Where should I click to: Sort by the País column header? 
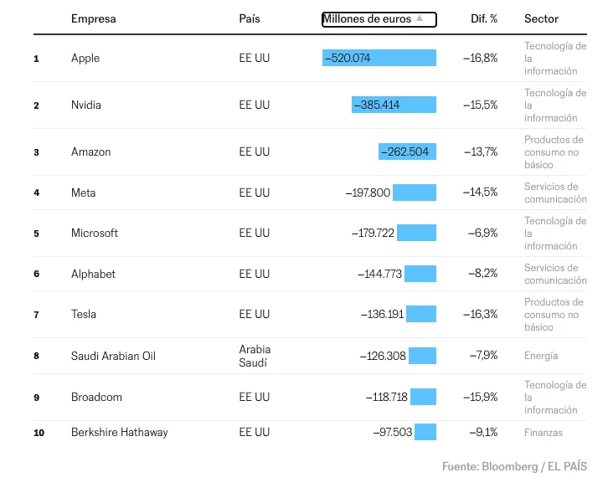pyautogui.click(x=250, y=18)
